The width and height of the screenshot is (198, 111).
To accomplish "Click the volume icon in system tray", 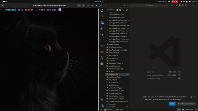I will pyautogui.click(x=190, y=2).
